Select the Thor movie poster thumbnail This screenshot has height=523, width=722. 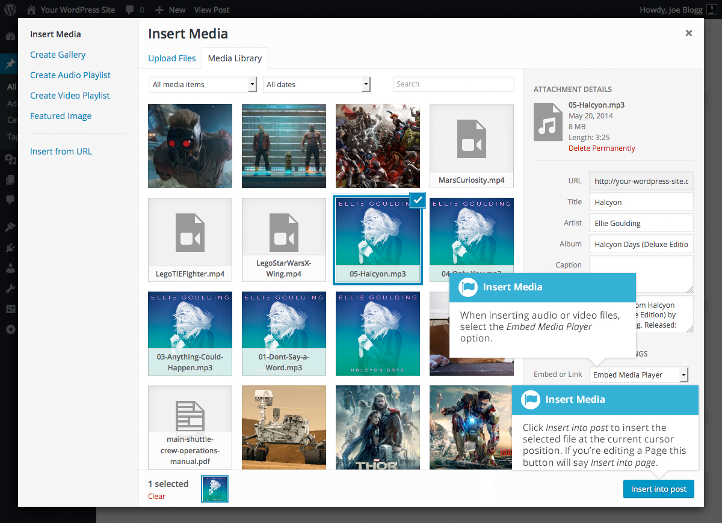tap(378, 427)
